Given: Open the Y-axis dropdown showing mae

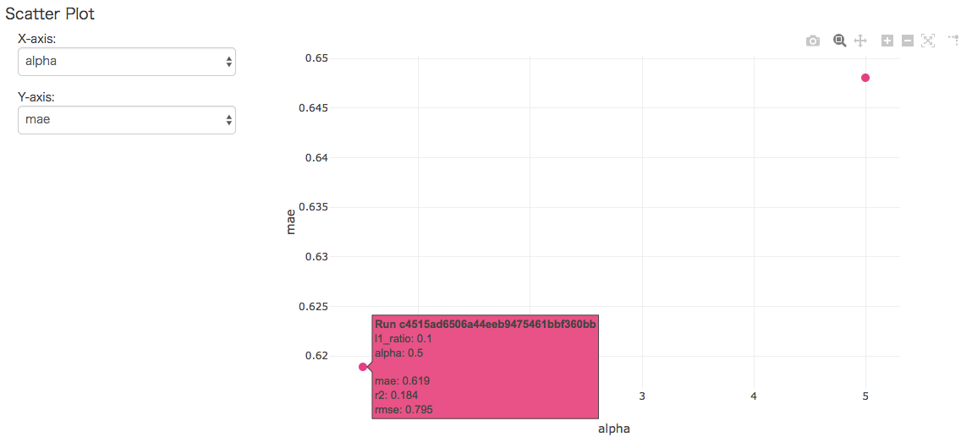Looking at the screenshot, I should click(127, 120).
